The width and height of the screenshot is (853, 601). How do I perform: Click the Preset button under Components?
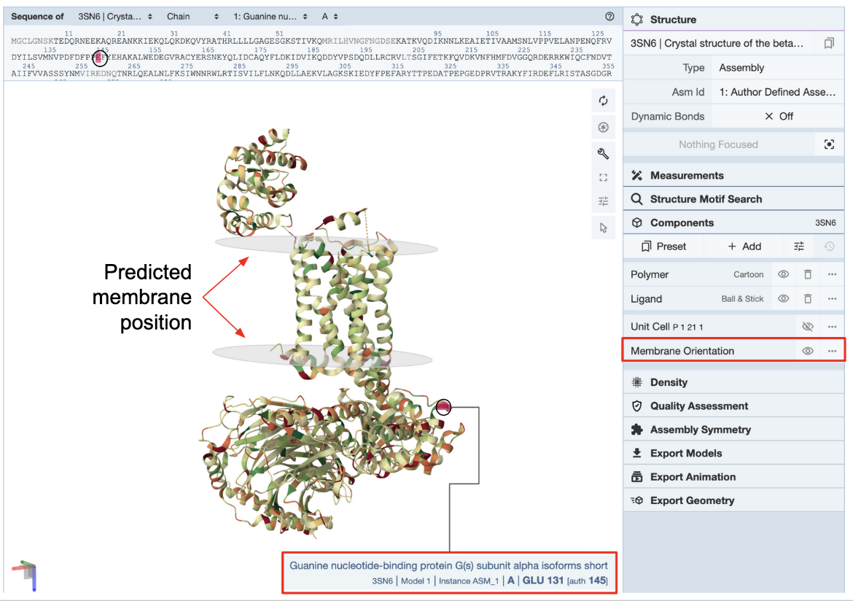point(663,247)
